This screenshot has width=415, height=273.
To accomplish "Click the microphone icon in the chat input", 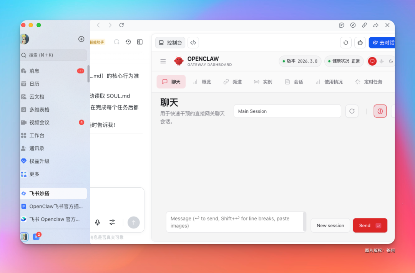I will [x=97, y=222].
